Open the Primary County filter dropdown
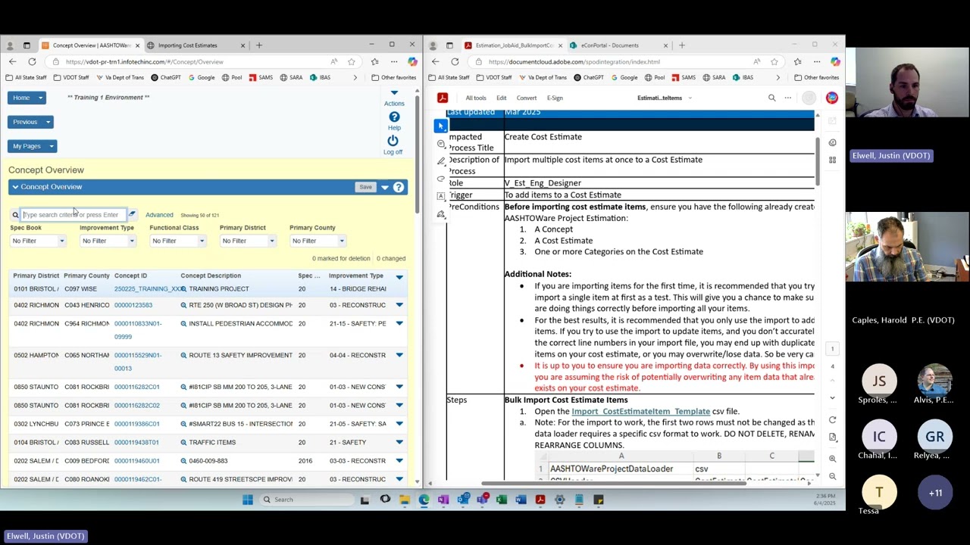Image resolution: width=970 pixels, height=545 pixels. [318, 241]
